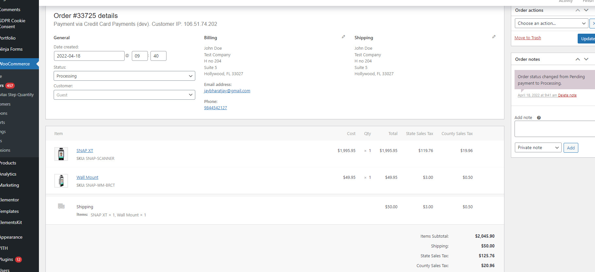The height and width of the screenshot is (272, 595).
Task: Click Wall Mount cost $49.95 cell
Action: 349,178
